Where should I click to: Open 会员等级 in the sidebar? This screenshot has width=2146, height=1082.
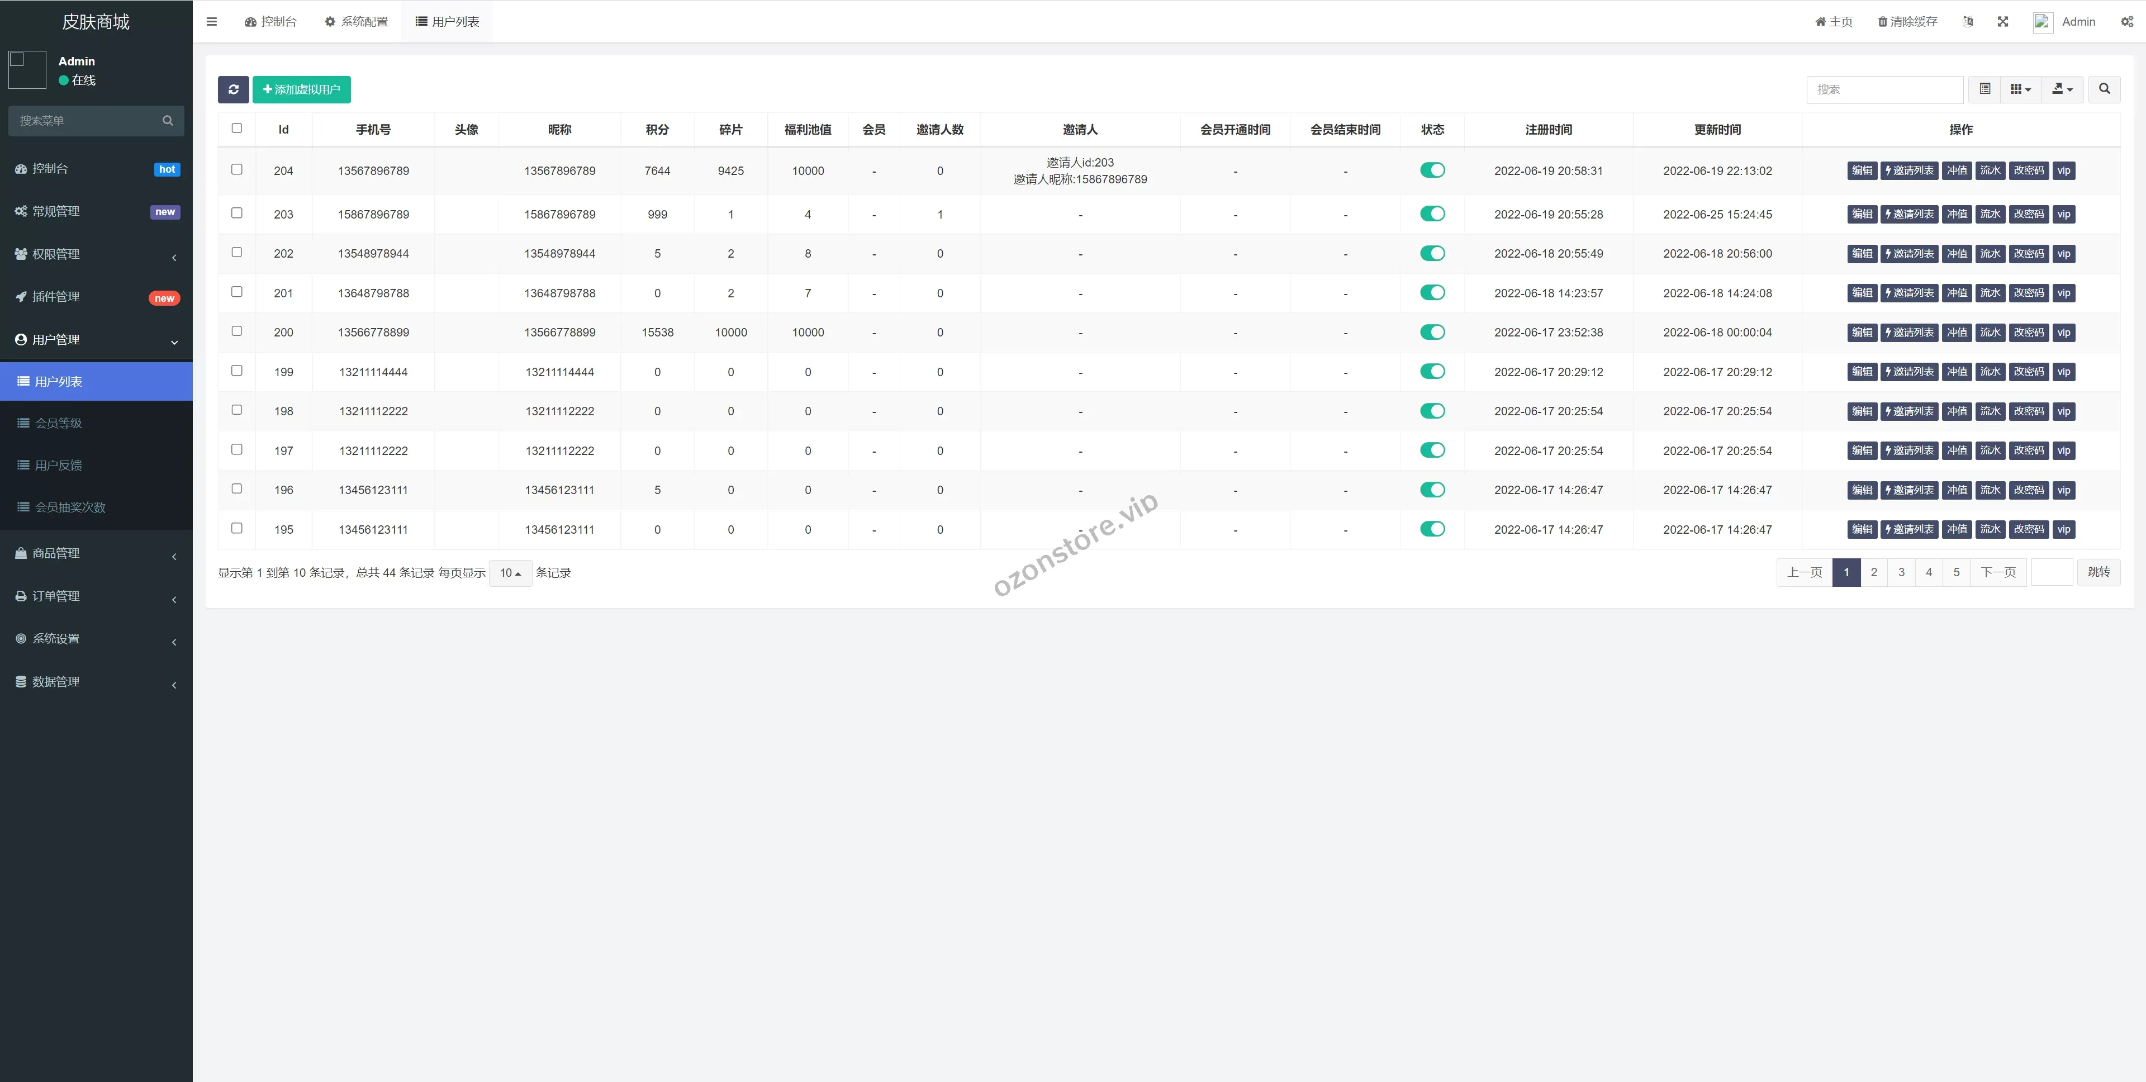(58, 423)
